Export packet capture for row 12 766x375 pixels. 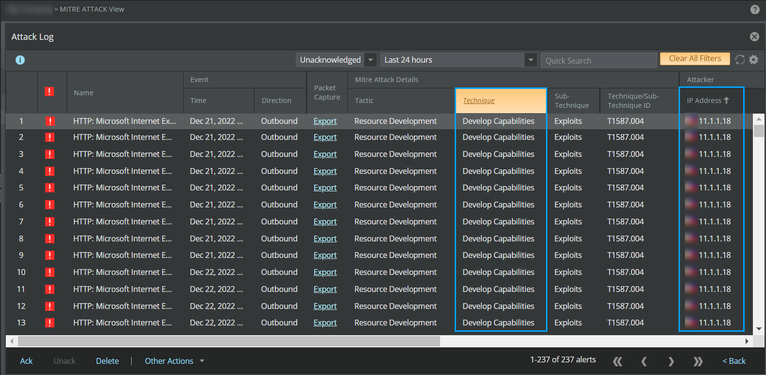(325, 306)
